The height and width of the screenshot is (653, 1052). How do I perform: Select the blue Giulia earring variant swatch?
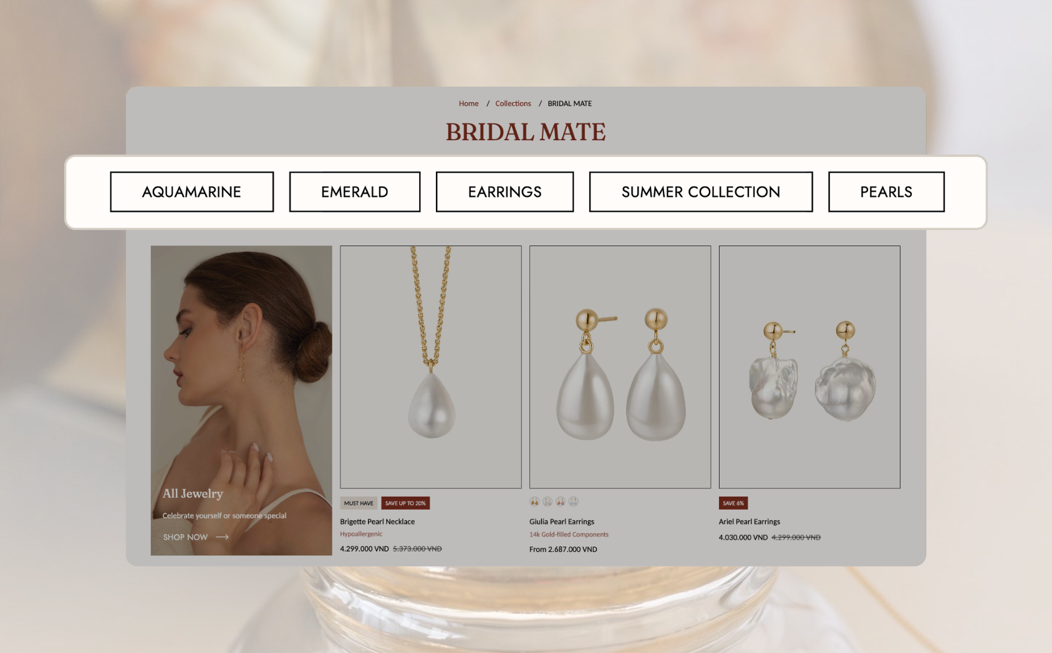(574, 502)
